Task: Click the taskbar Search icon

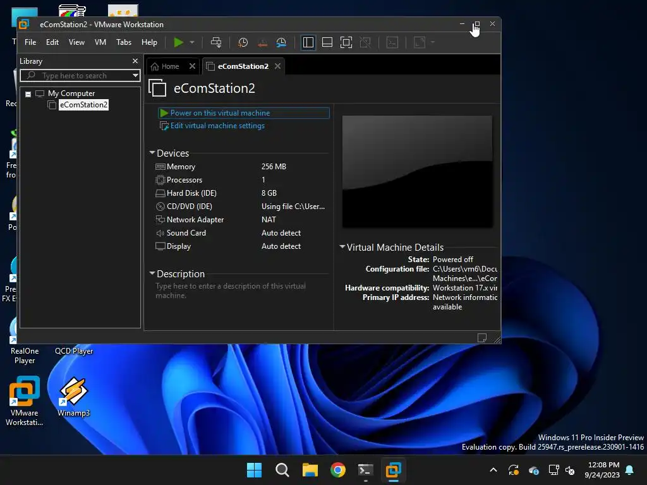Action: tap(282, 470)
